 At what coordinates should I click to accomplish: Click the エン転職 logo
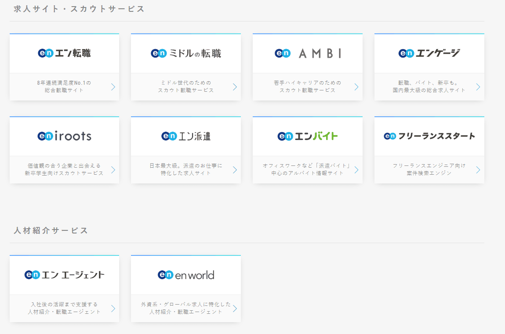64,53
